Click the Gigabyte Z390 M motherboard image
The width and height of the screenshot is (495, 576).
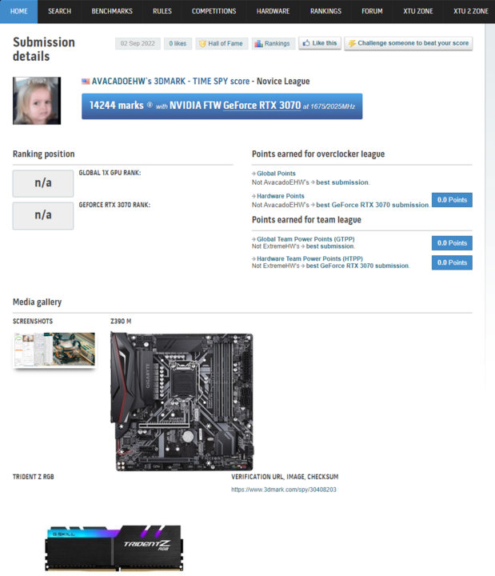[182, 401]
